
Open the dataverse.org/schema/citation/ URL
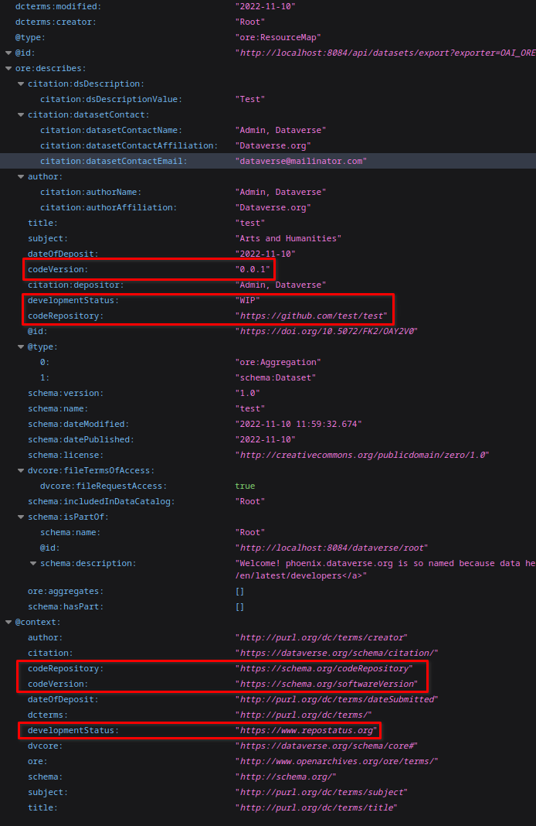point(338,654)
